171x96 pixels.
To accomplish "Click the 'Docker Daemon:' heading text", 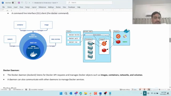I will pos(11,70).
